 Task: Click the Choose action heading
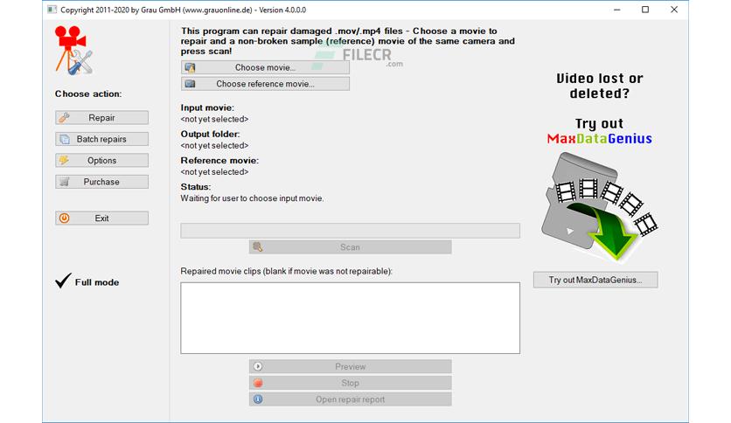click(88, 94)
